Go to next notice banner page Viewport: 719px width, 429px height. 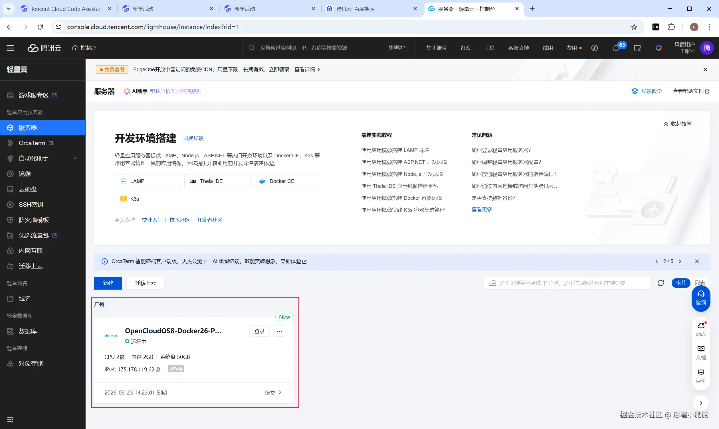[680, 261]
